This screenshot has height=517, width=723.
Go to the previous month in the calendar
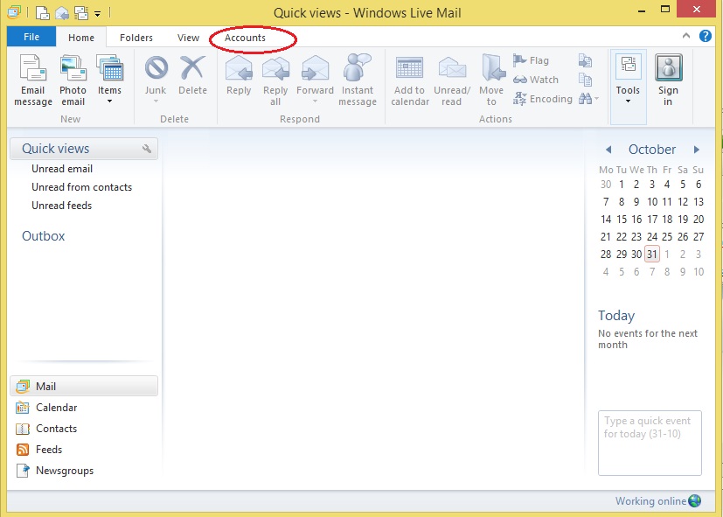(x=608, y=150)
